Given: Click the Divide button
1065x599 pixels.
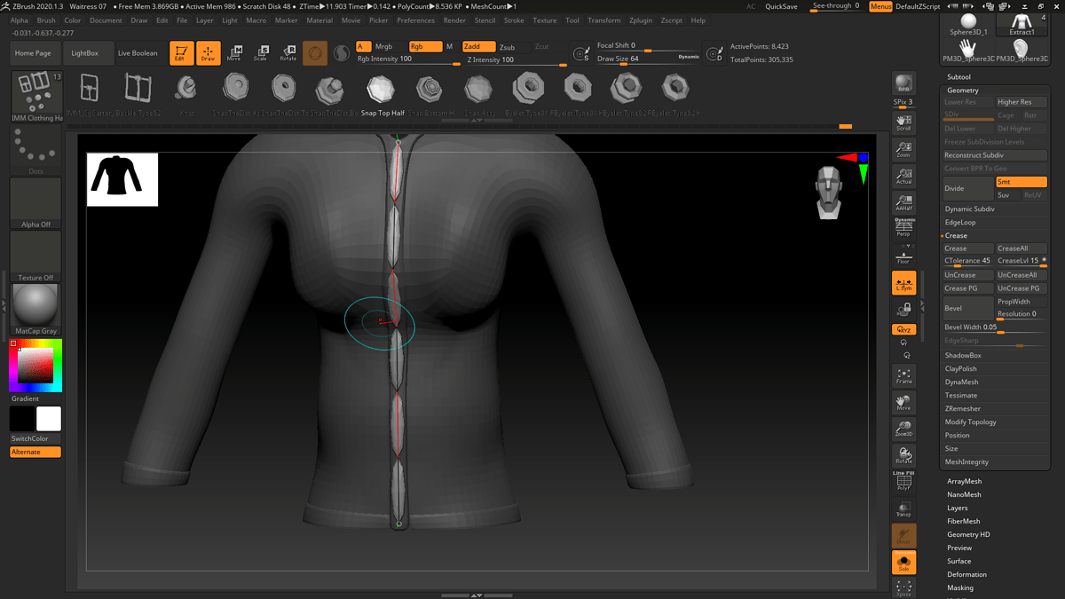Looking at the screenshot, I should 968,188.
